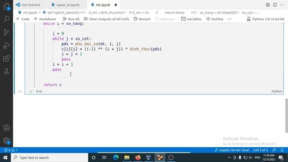Click 'if d_mt == 0:' breadcrumb
The height and width of the screenshot is (162, 288).
click(x=139, y=13)
